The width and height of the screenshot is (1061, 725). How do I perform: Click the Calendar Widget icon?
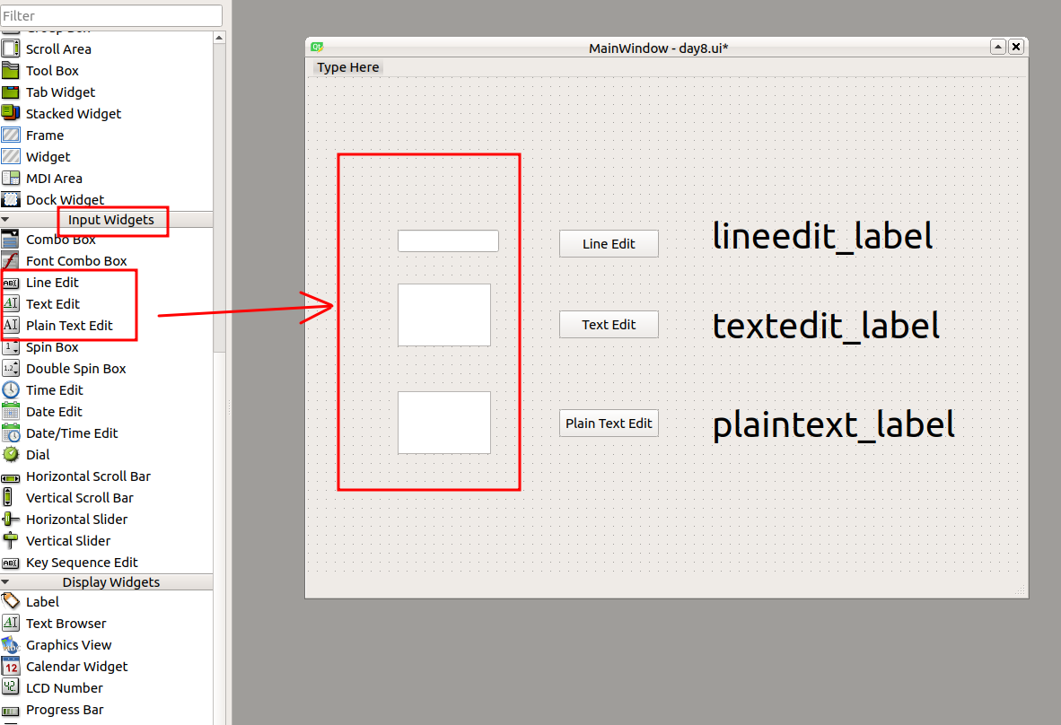(x=11, y=667)
